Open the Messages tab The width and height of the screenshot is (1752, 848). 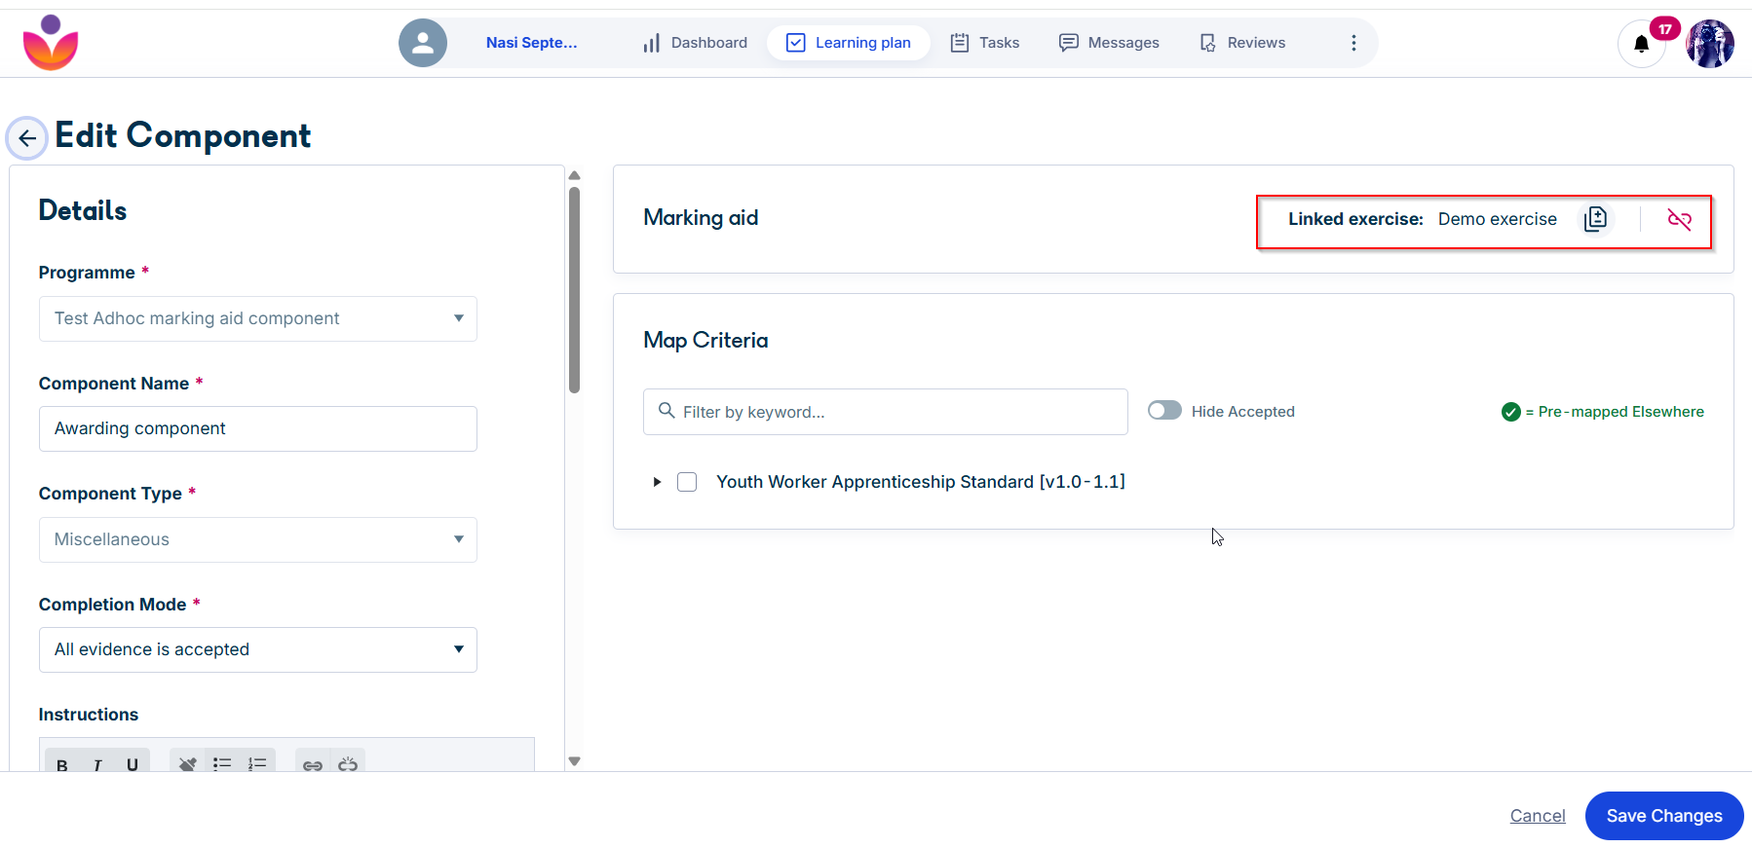1109,43
